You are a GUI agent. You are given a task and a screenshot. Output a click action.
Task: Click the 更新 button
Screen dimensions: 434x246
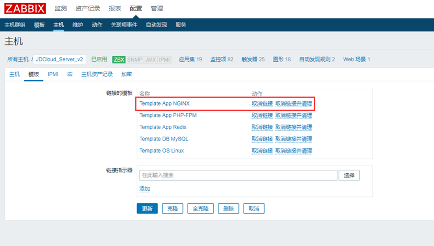[x=147, y=208]
